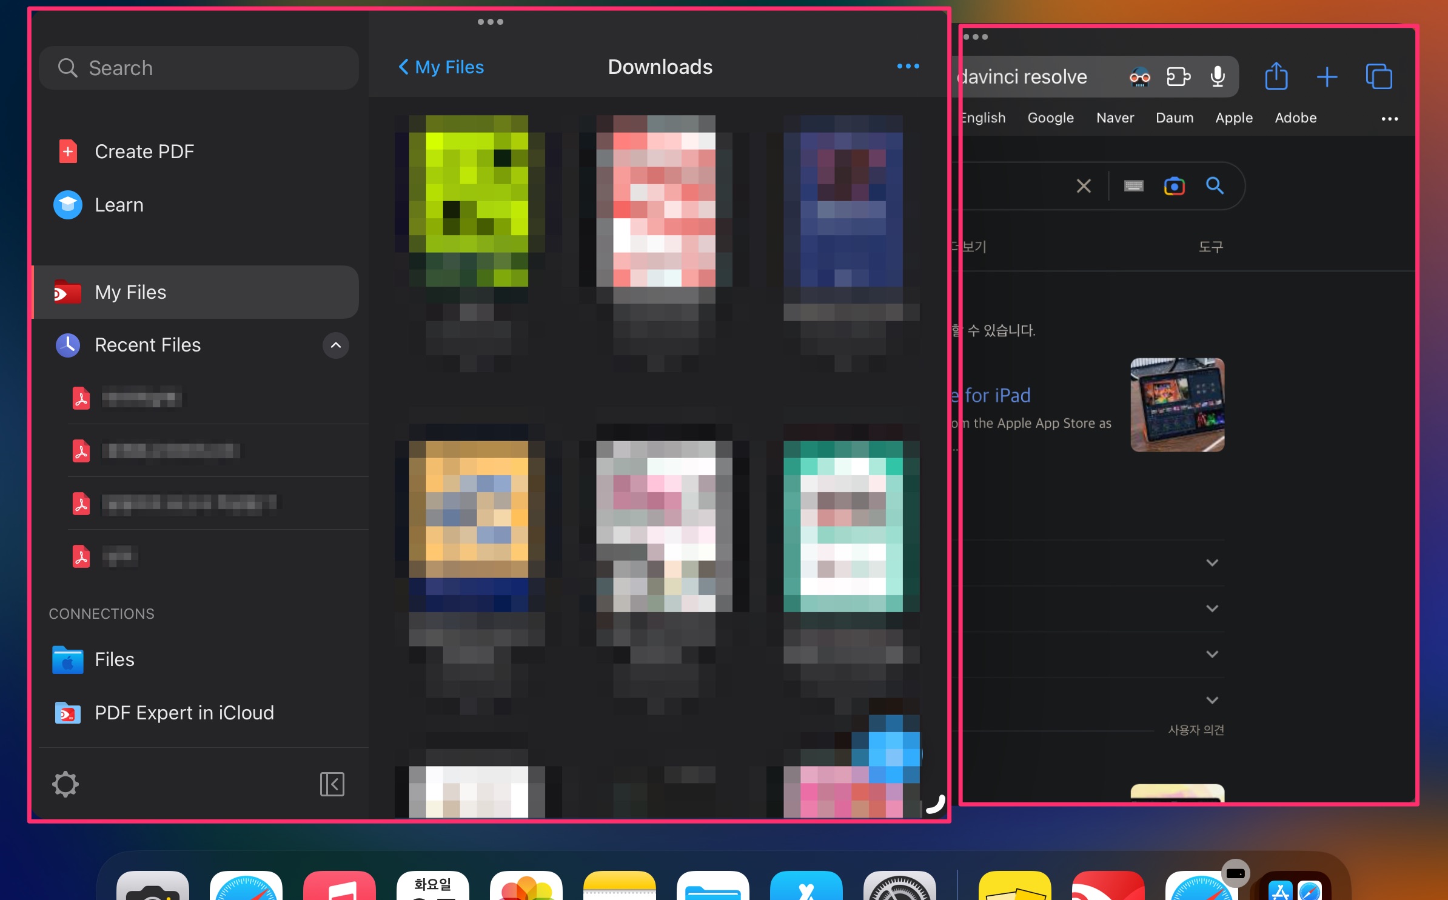Screen dimensions: 1448x900
Task: Tap the Safari share icon
Action: point(1276,77)
